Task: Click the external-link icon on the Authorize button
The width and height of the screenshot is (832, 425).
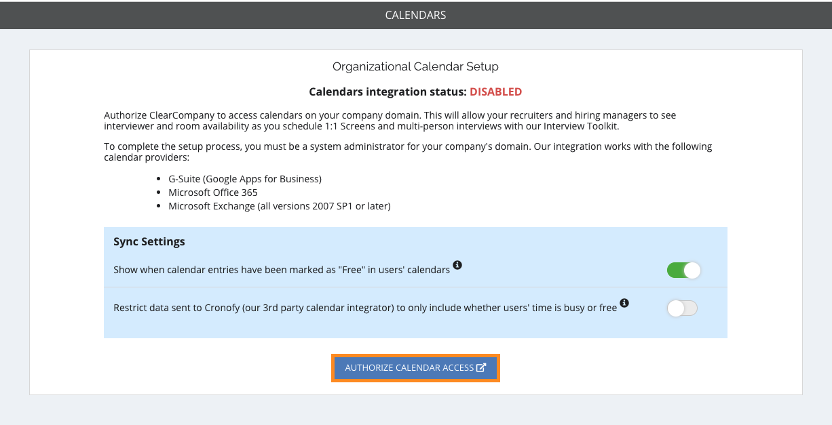Action: click(481, 367)
